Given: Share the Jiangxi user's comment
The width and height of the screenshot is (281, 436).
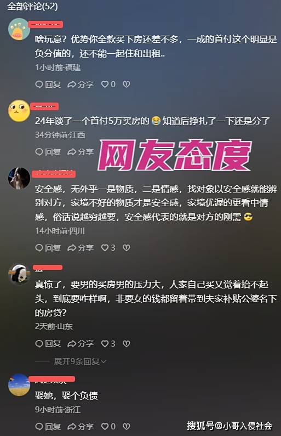Looking at the screenshot, I should pos(81,152).
